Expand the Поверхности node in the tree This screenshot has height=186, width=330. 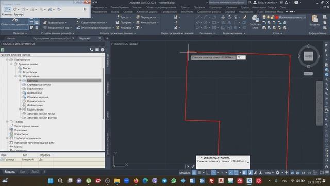7,60
